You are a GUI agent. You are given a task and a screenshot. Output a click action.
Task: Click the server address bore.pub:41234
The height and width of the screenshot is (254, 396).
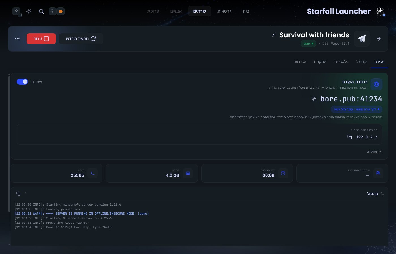(x=351, y=99)
